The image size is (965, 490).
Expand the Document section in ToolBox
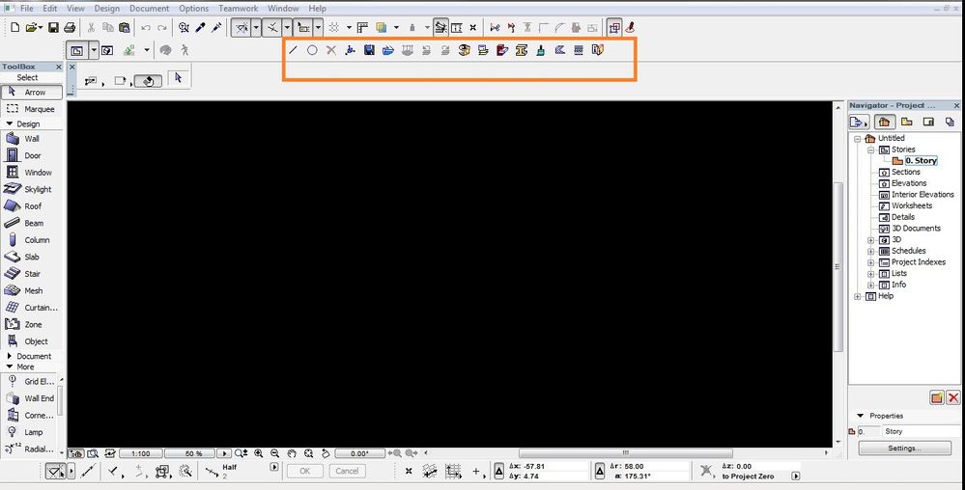pyautogui.click(x=10, y=356)
